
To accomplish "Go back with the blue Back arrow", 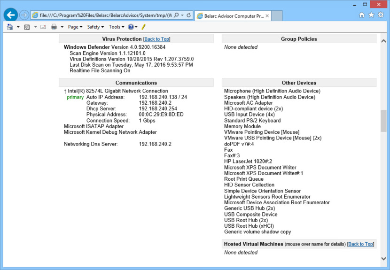I will 11,15.
